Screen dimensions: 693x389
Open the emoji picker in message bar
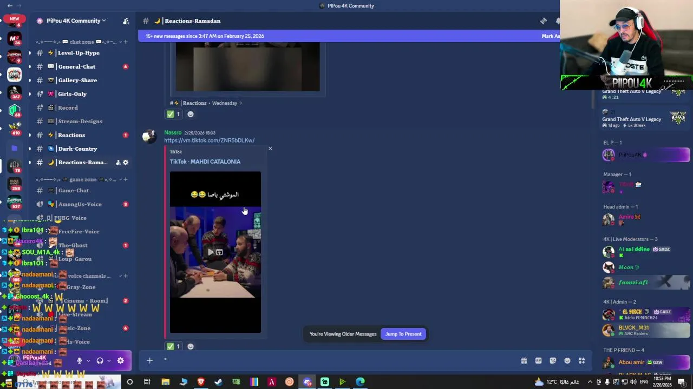[567, 361]
